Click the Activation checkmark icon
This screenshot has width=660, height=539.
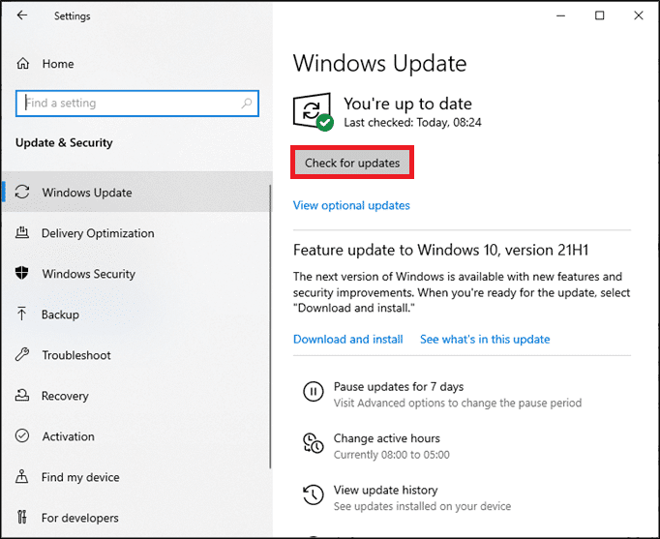(22, 436)
